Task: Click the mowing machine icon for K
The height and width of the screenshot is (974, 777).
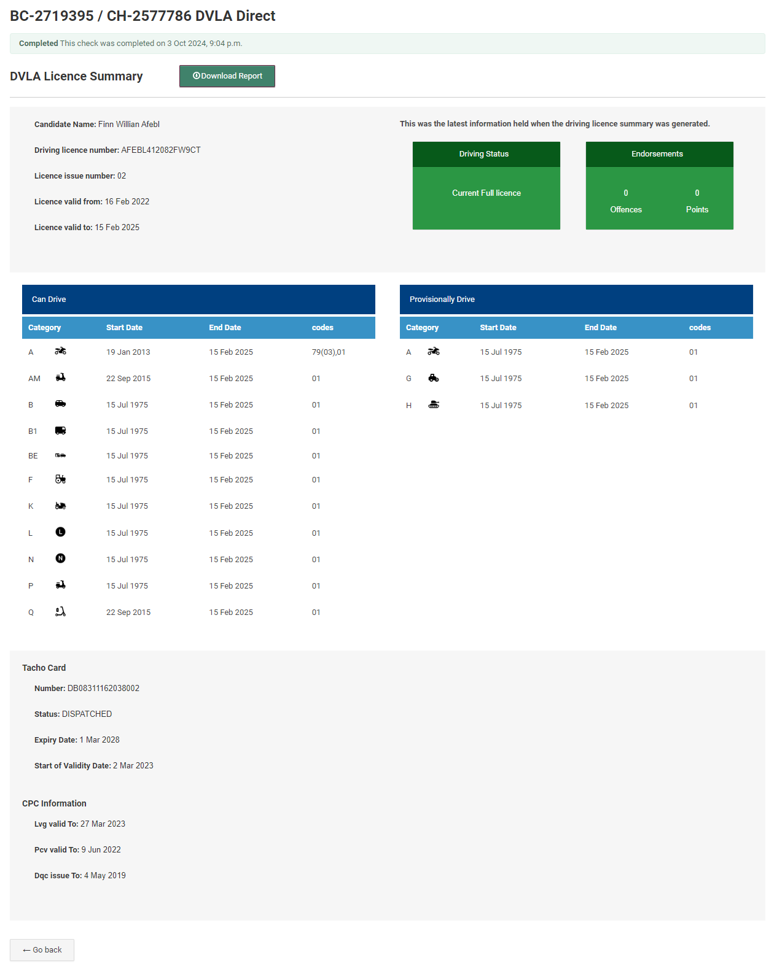Action: coord(60,506)
